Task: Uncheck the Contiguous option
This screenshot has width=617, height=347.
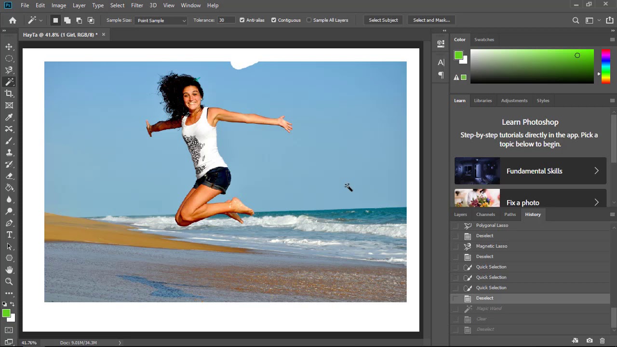Action: pyautogui.click(x=274, y=20)
